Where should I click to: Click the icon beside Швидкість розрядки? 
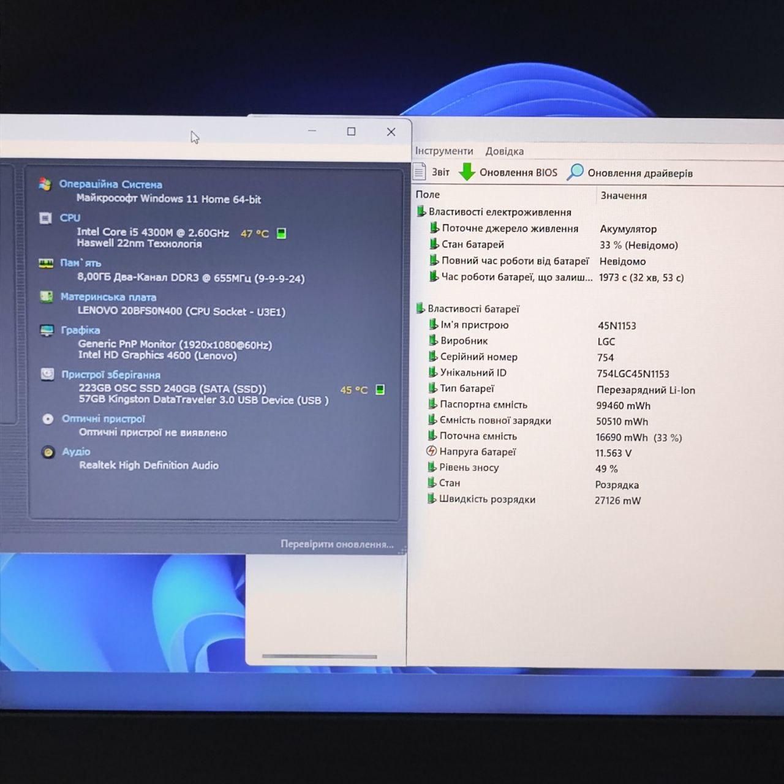point(432,499)
